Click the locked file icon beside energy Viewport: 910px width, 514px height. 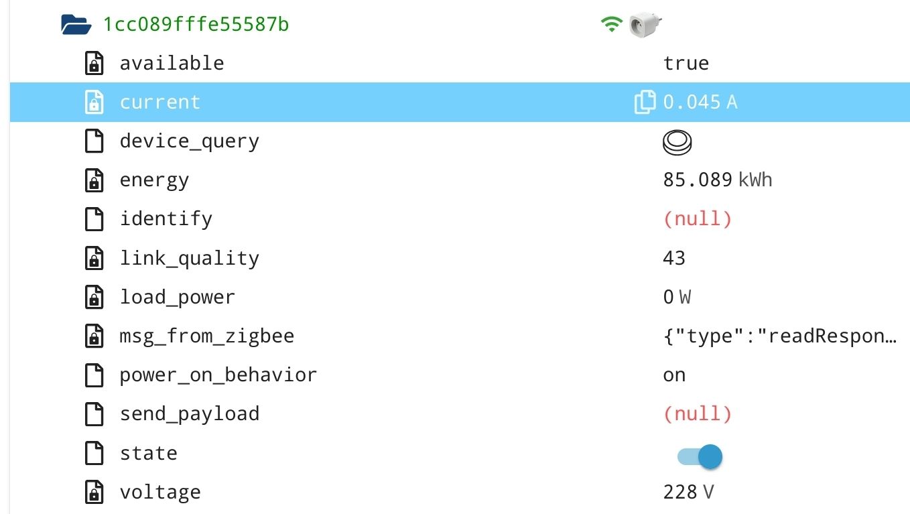pyautogui.click(x=94, y=180)
